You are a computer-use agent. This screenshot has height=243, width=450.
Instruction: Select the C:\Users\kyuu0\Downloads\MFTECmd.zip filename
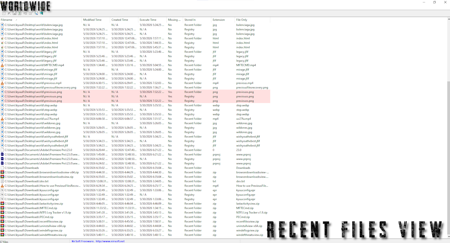point(31,208)
